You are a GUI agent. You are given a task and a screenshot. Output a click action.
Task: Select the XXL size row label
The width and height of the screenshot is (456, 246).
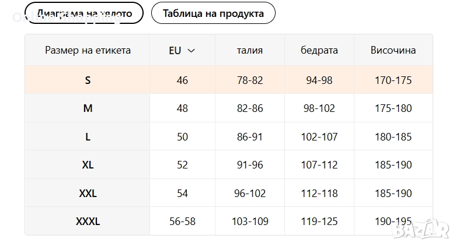[88, 194]
